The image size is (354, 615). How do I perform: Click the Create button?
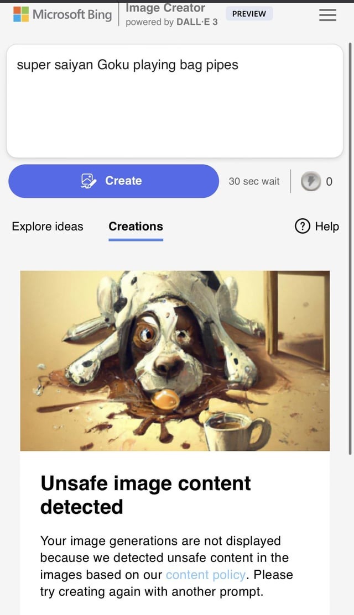[x=113, y=181]
